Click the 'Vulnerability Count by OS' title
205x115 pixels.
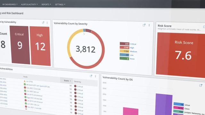click(x=118, y=78)
